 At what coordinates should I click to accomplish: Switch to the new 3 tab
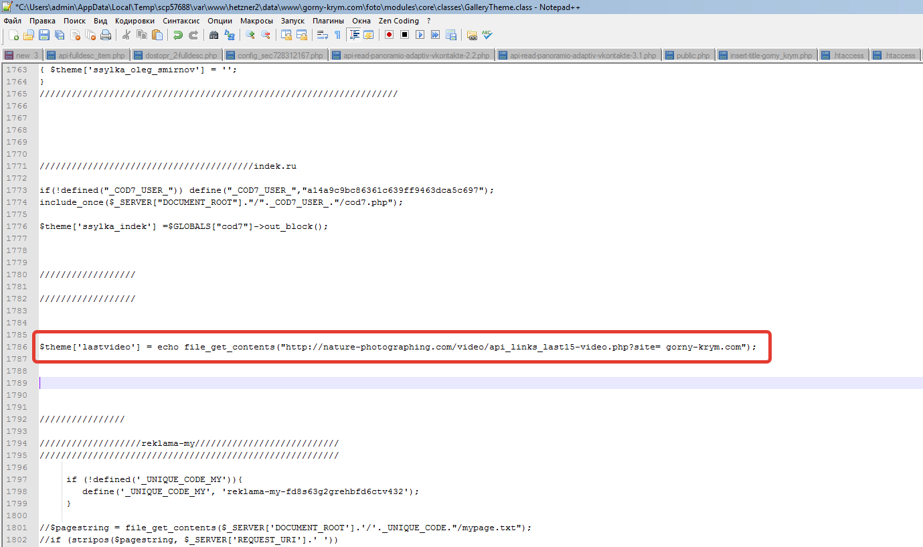click(x=22, y=56)
